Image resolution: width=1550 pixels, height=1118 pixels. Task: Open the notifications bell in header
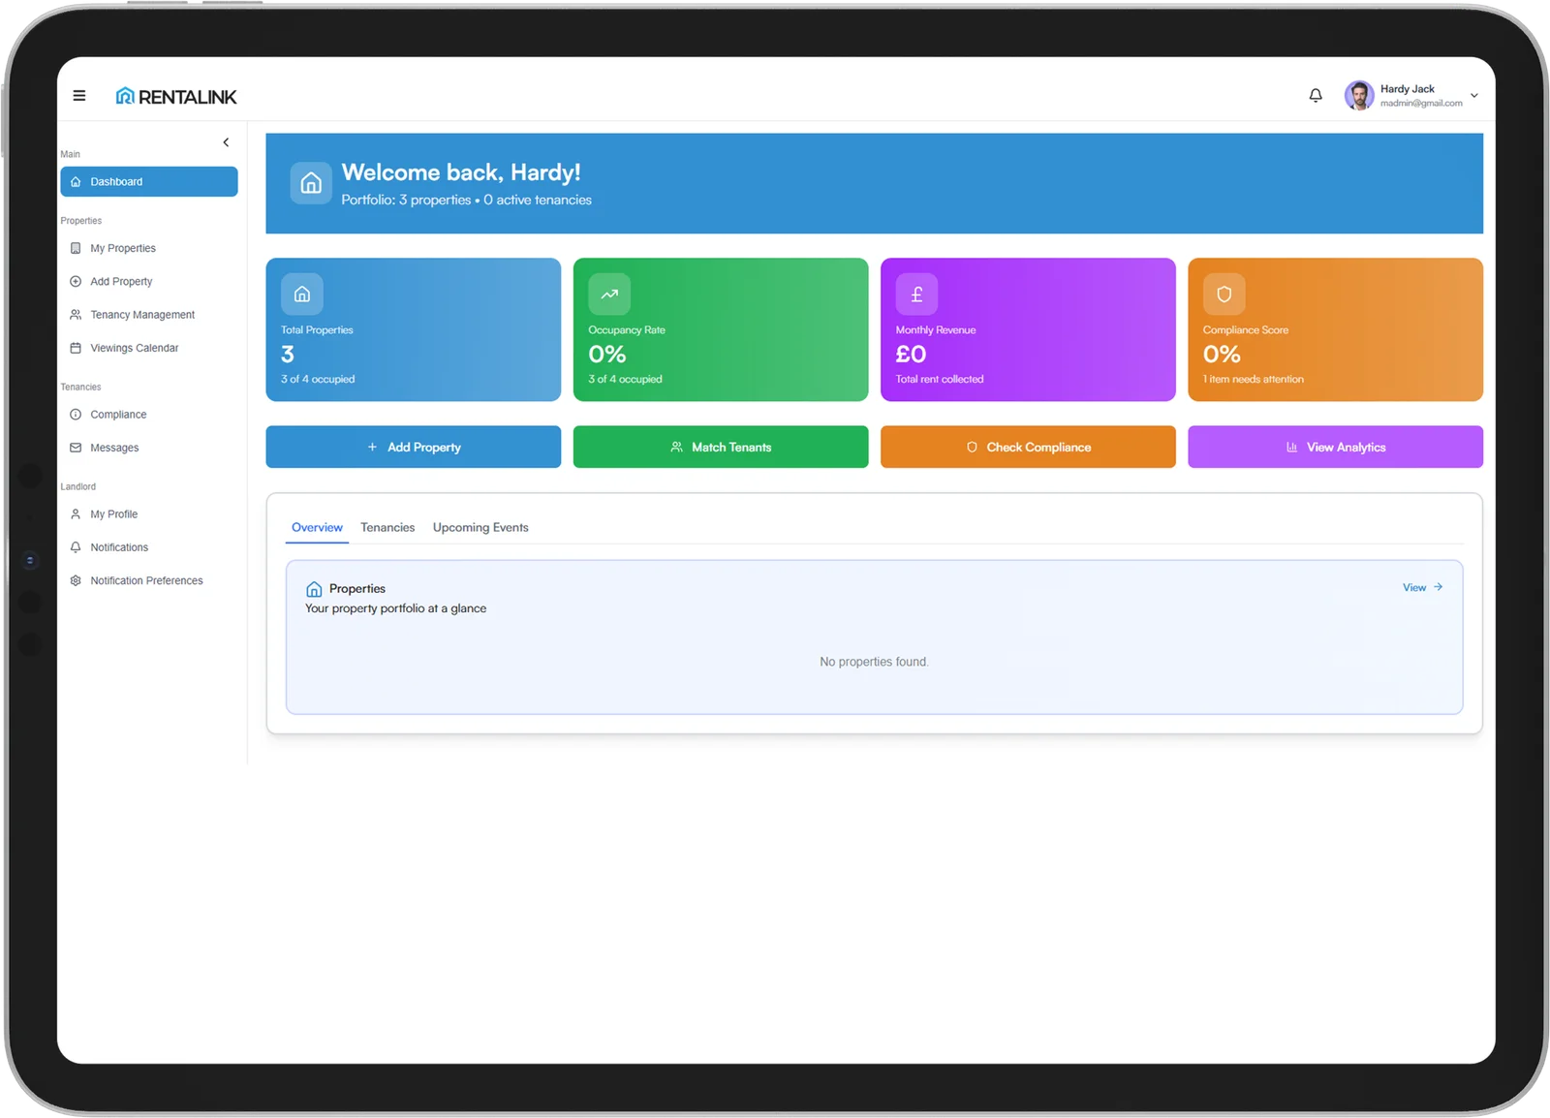(x=1316, y=96)
